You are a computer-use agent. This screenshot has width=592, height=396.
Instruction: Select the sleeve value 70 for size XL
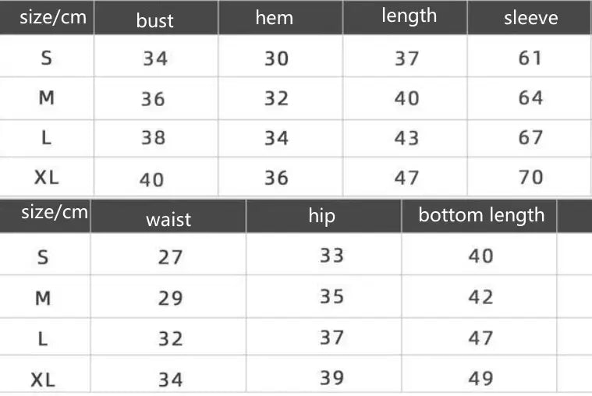point(530,177)
